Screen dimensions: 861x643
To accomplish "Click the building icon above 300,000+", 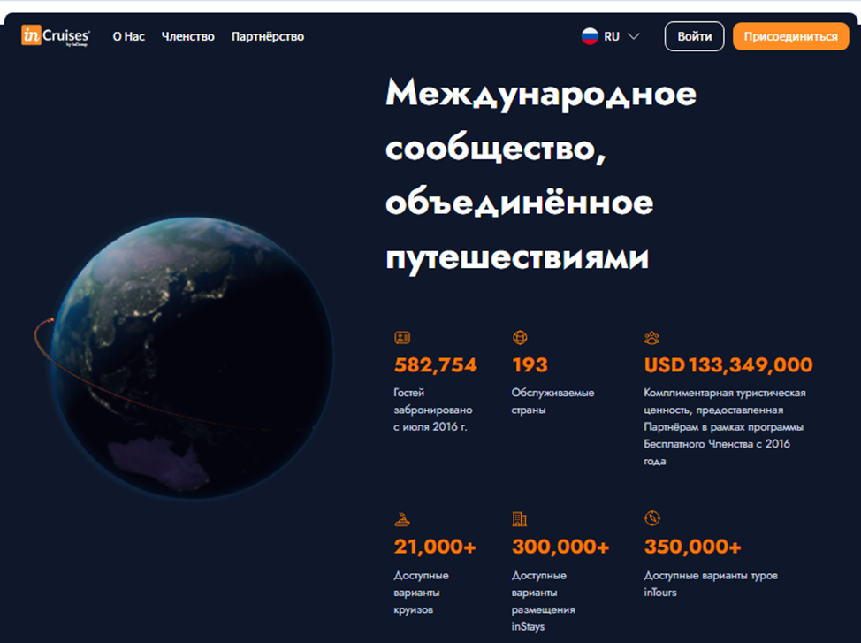I will pos(520,518).
